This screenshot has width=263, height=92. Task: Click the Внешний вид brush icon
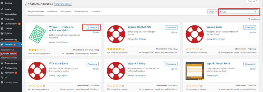click(x=2, y=40)
